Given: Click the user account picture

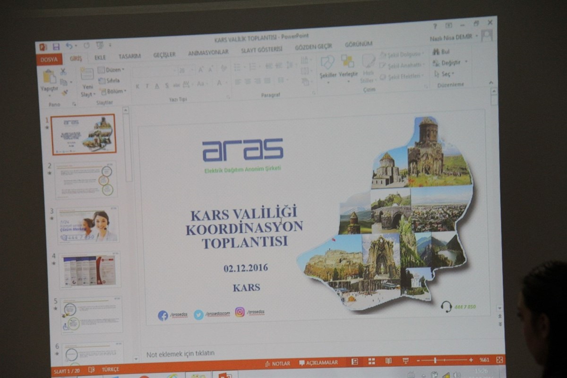Looking at the screenshot, I should [487, 35].
